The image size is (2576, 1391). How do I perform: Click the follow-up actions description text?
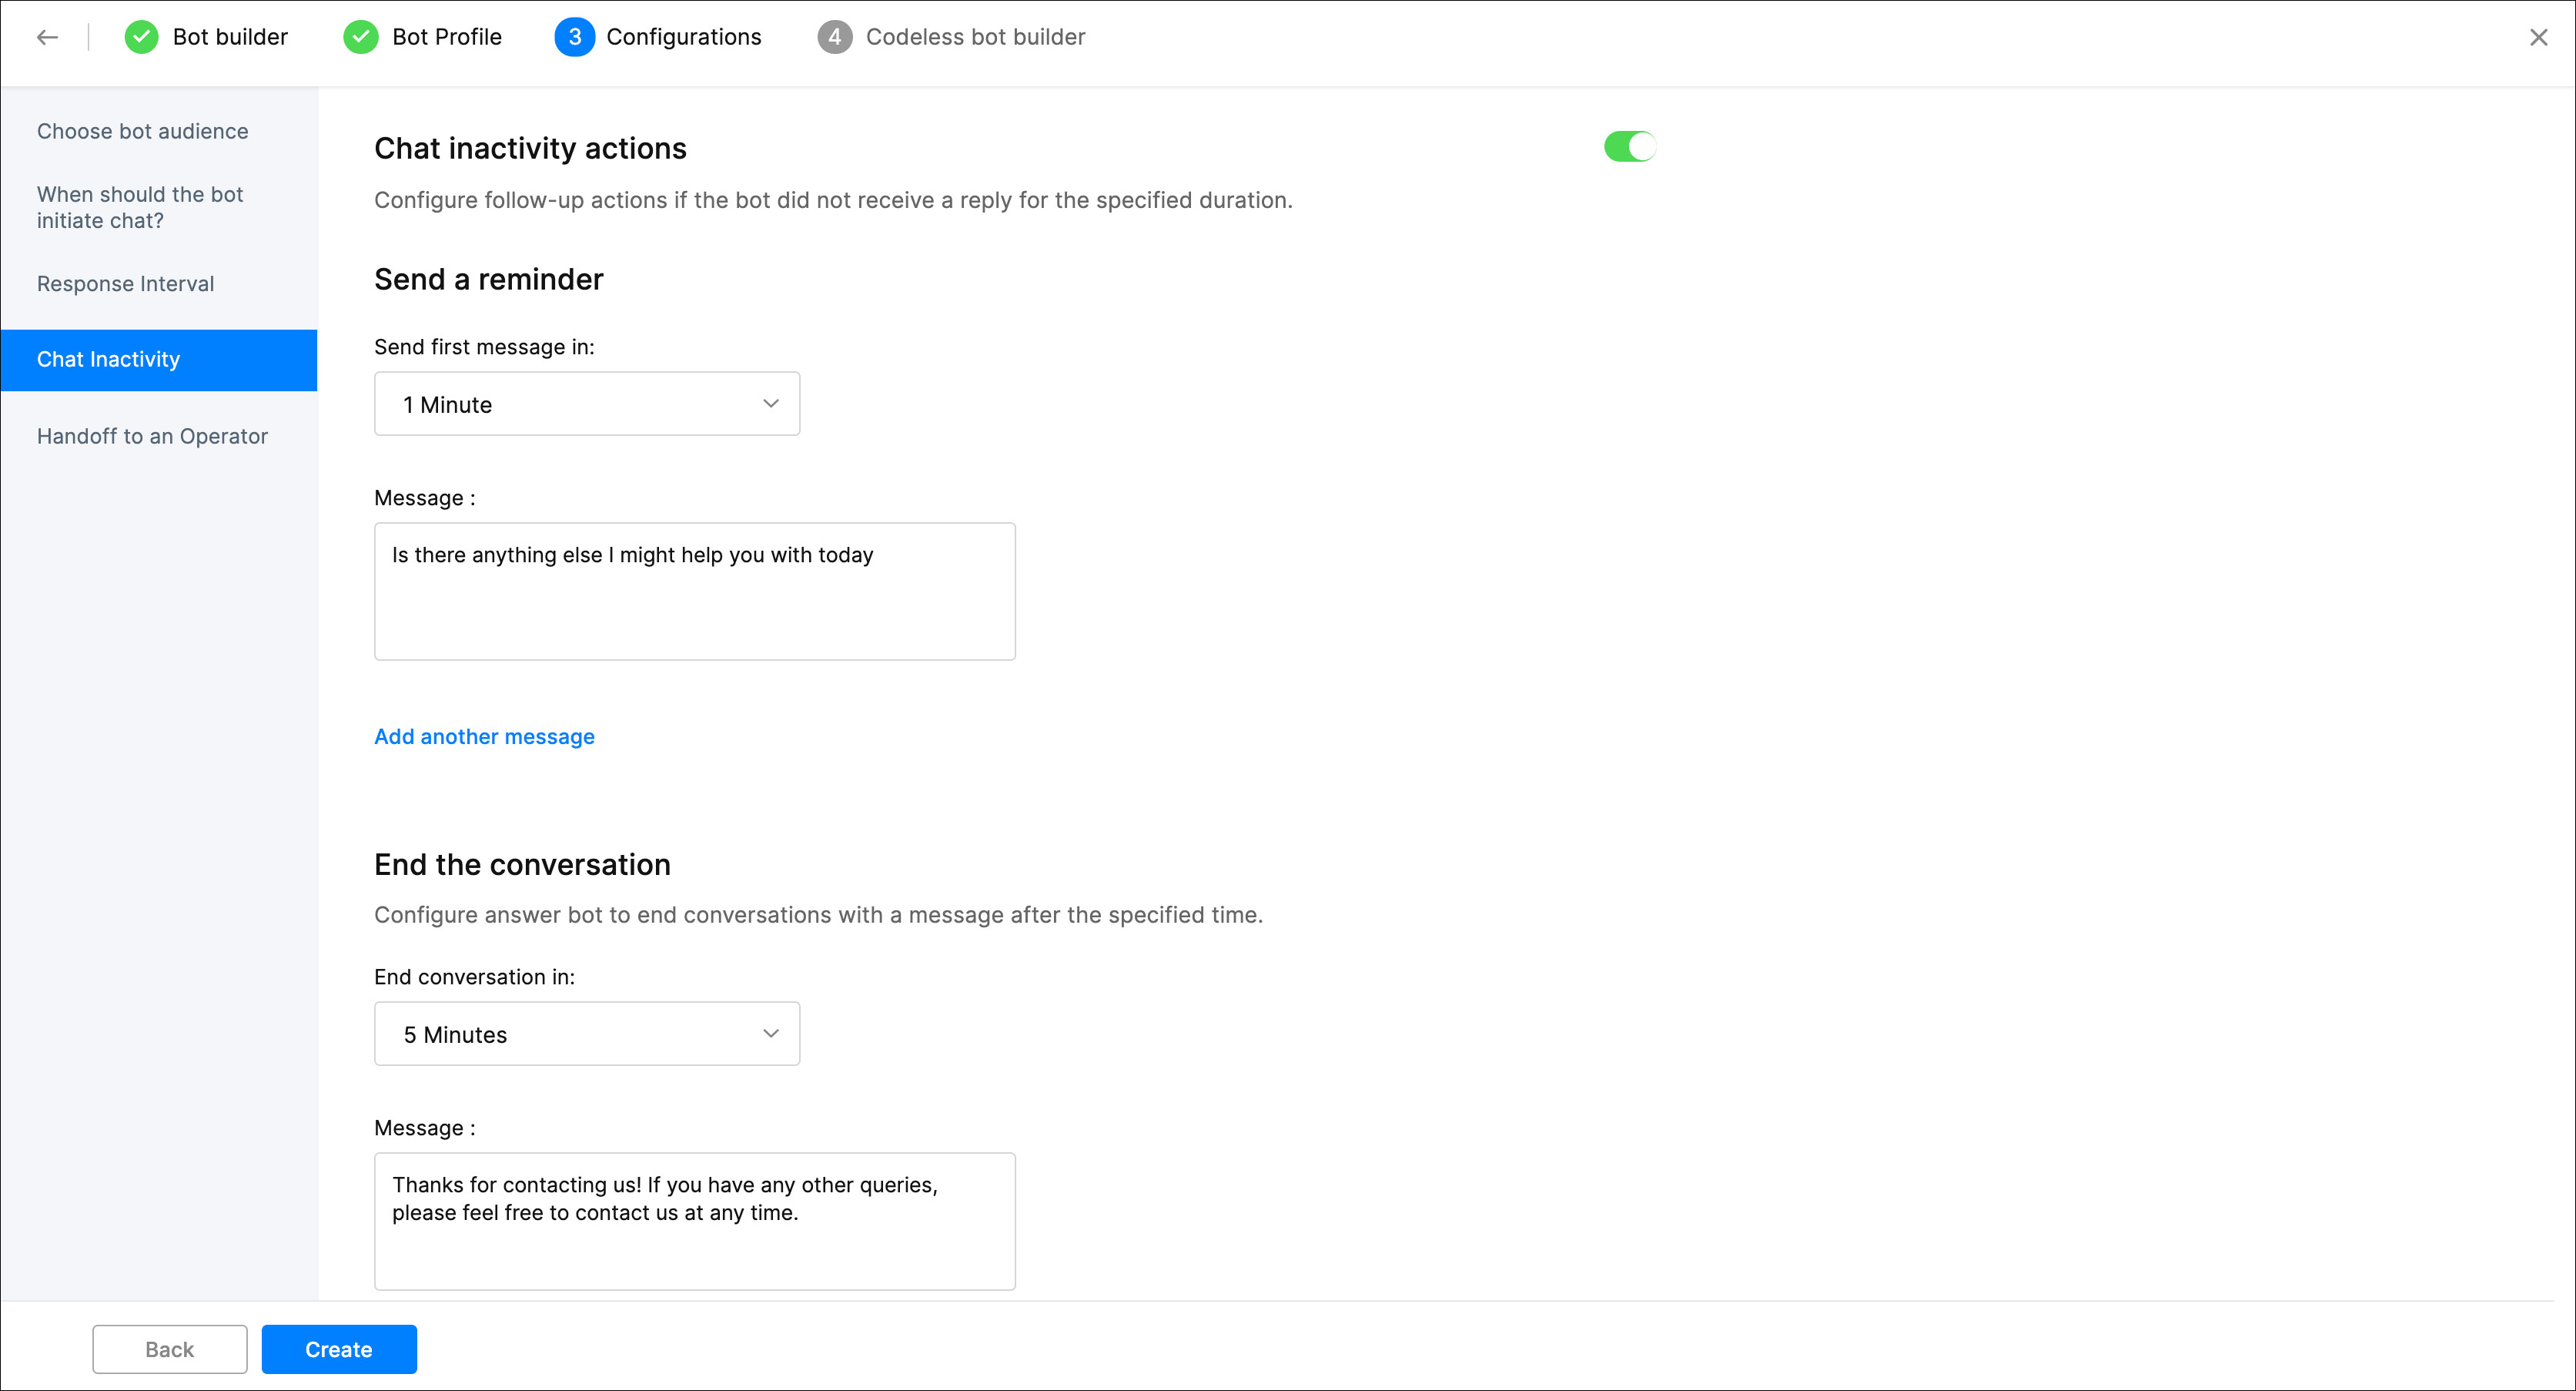tap(833, 200)
